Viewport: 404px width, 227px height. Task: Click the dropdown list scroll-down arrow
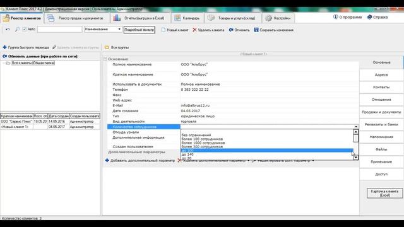[356, 157]
